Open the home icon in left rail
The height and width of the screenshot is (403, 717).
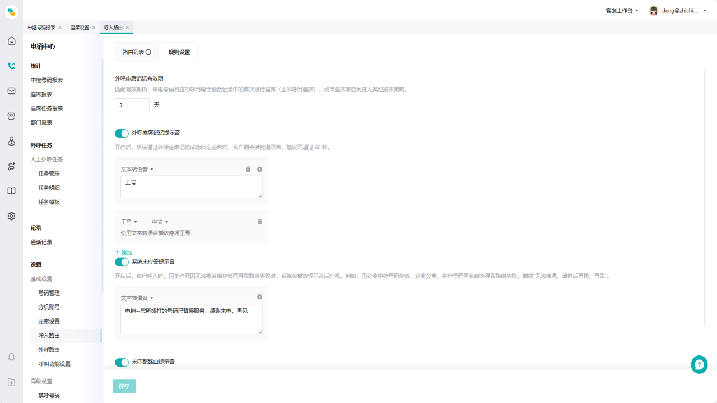[x=11, y=41]
